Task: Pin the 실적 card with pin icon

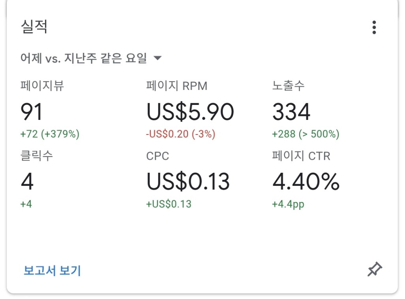Action: [x=375, y=269]
